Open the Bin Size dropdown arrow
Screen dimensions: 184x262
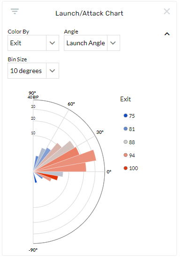53,71
